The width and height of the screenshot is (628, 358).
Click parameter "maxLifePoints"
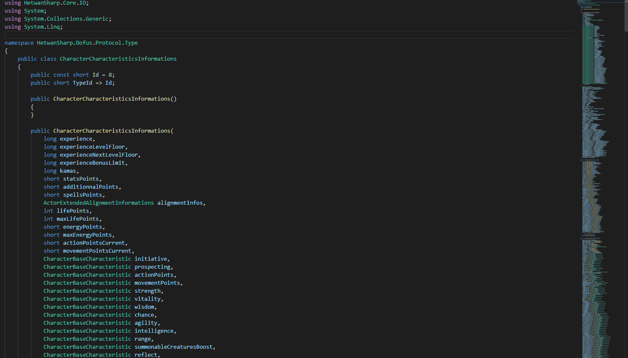(78, 219)
